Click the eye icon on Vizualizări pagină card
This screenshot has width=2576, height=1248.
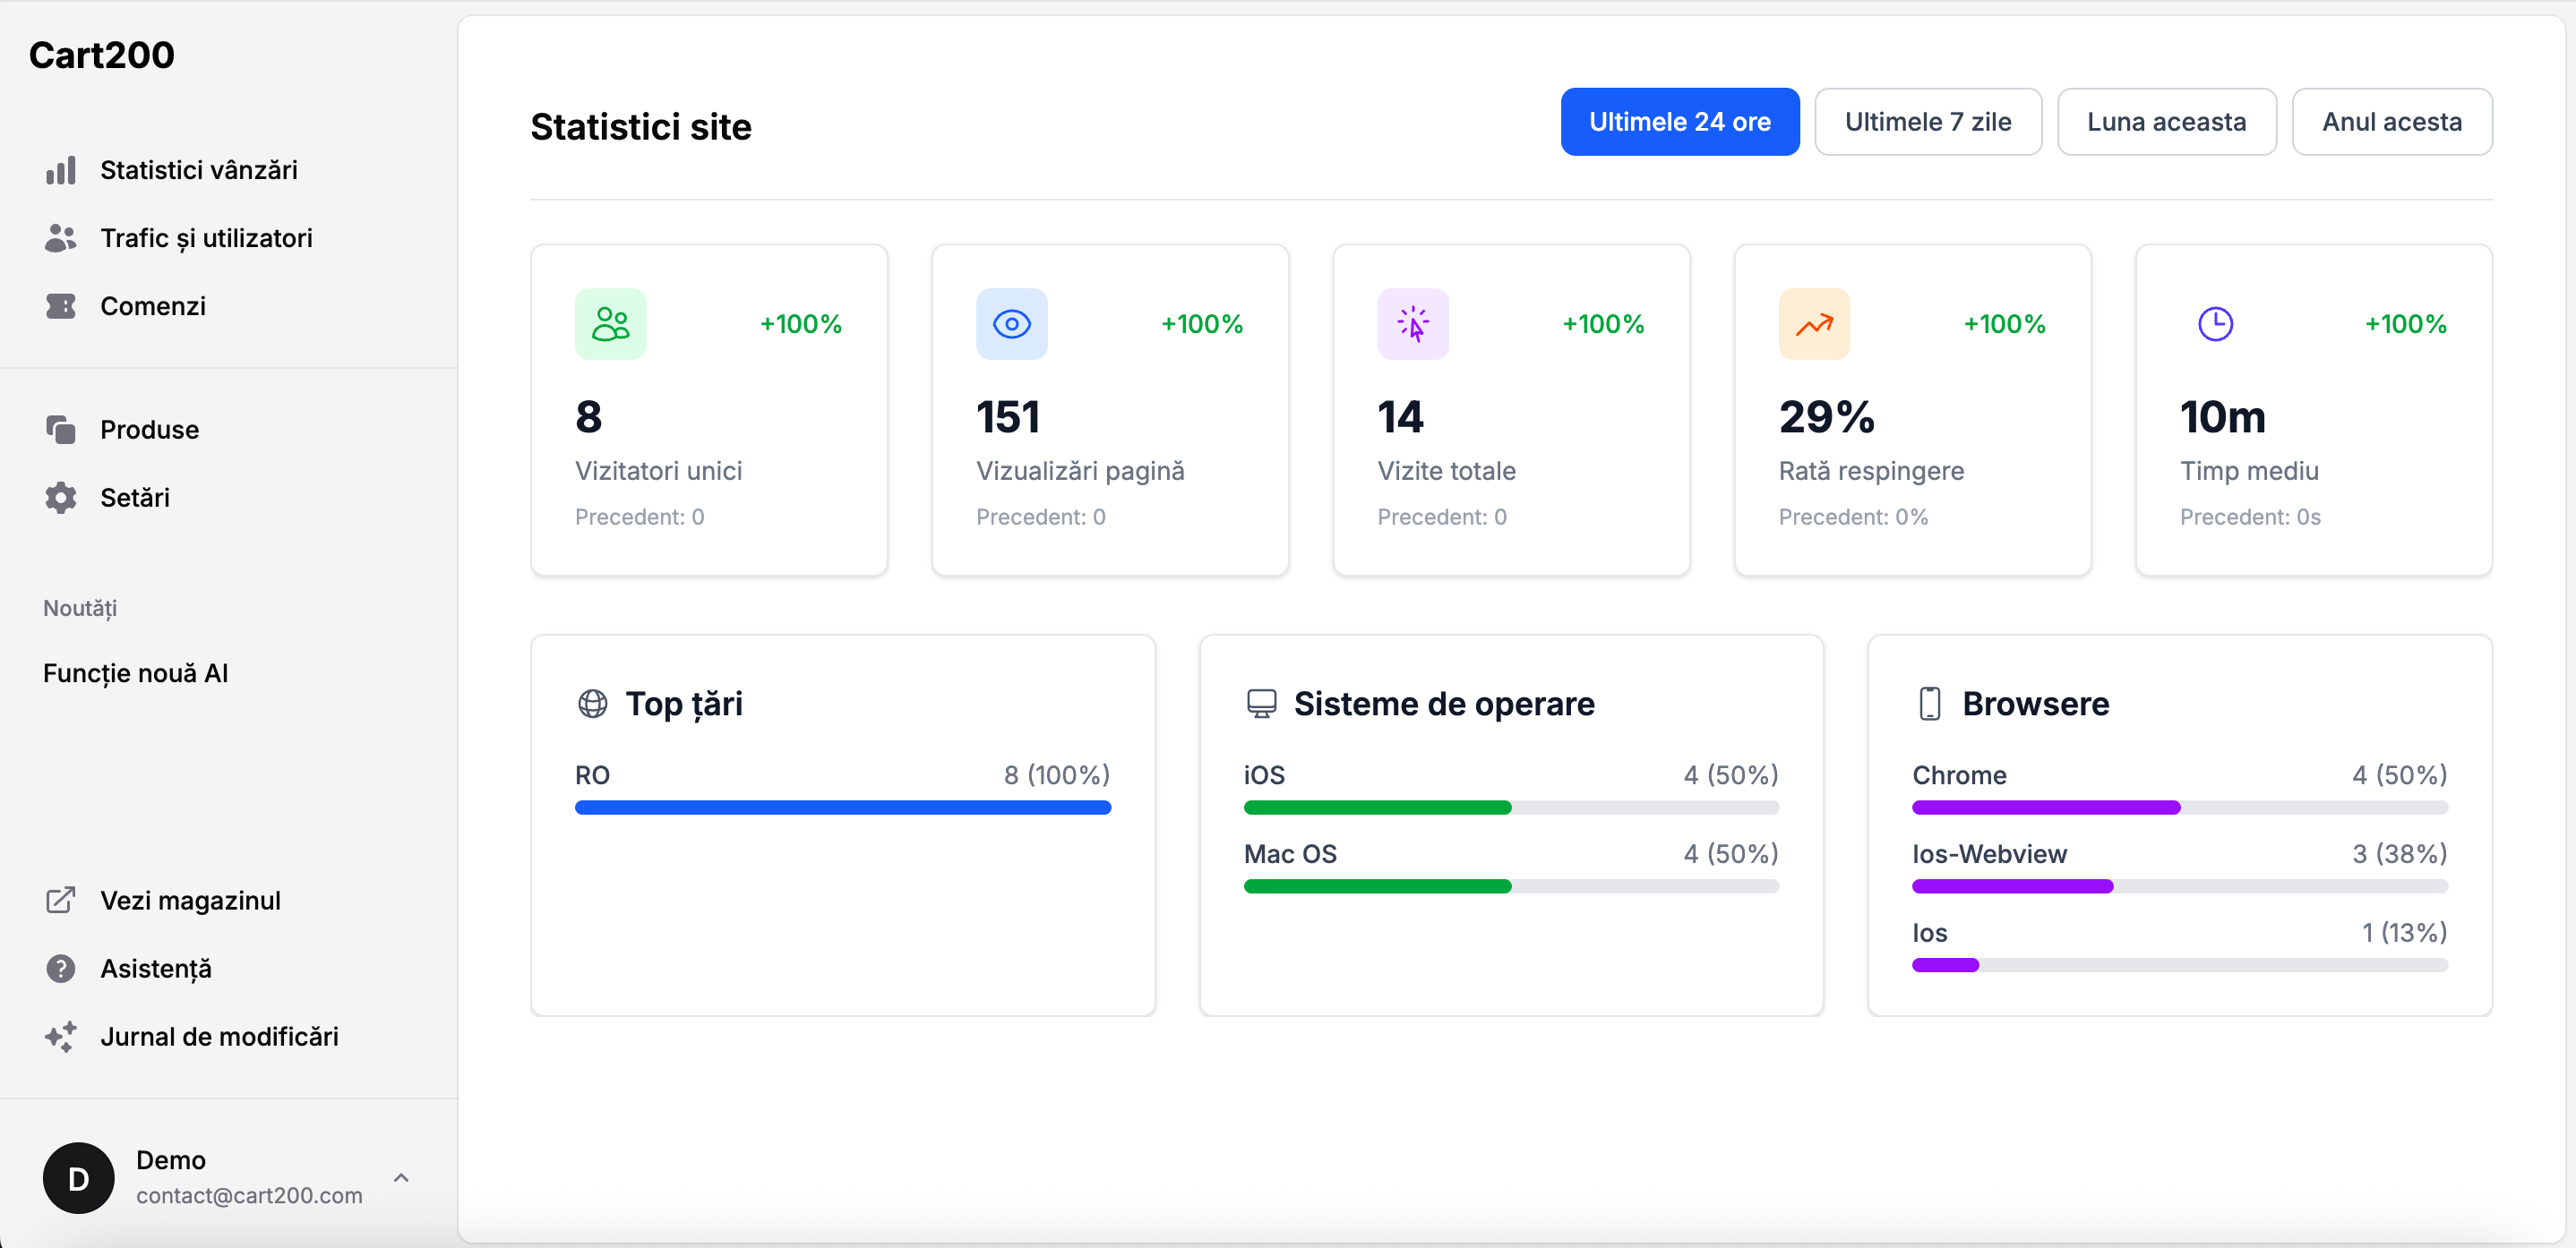(x=1012, y=322)
